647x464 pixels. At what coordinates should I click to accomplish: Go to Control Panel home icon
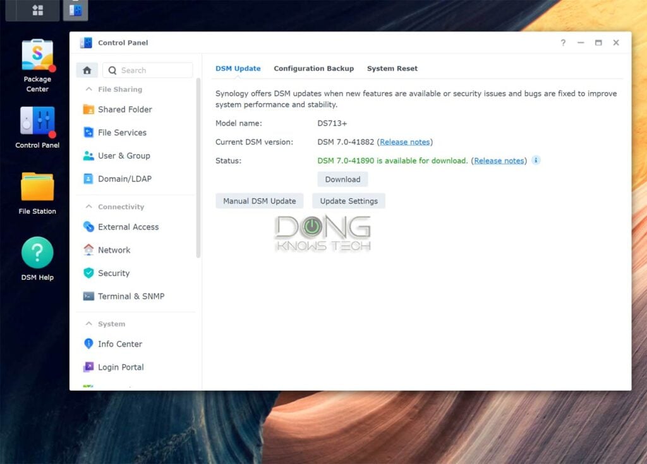coord(87,70)
